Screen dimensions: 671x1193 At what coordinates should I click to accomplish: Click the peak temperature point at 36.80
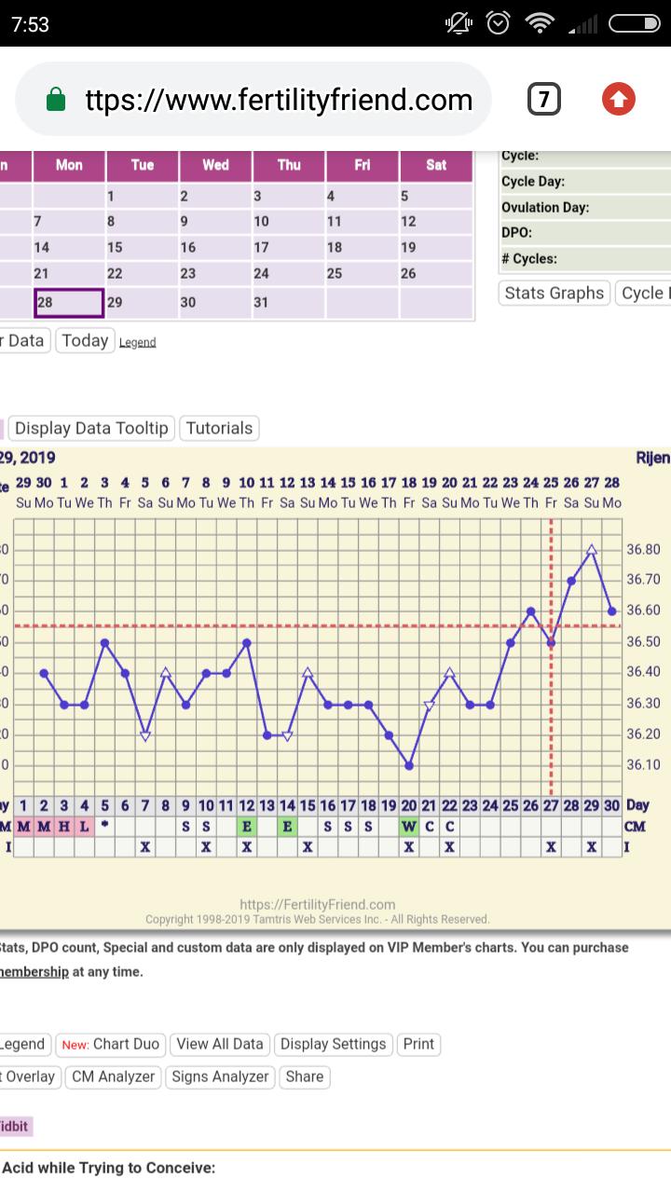tap(591, 550)
